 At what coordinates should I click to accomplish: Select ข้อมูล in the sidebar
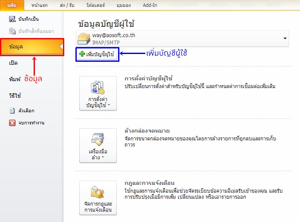[32, 47]
